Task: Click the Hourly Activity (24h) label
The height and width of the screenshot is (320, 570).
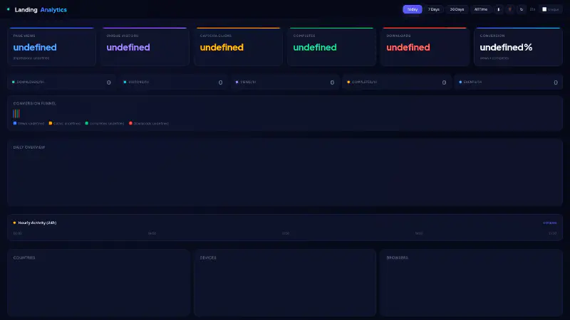Action: tap(37, 223)
